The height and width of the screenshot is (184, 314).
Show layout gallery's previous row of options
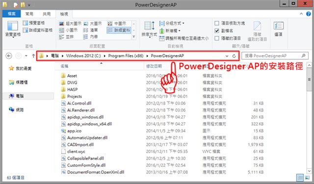pos(134,24)
